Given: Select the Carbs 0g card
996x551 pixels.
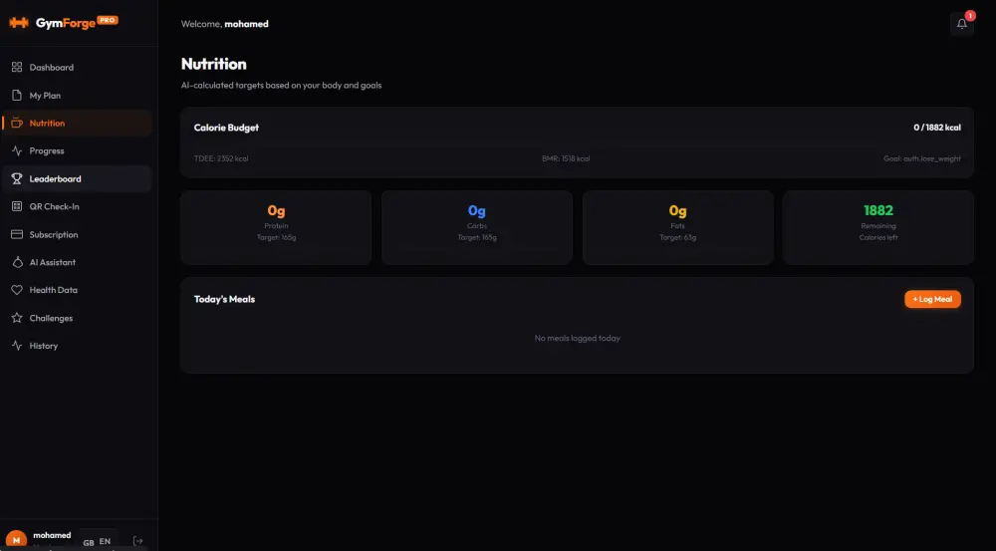Looking at the screenshot, I should click(x=477, y=227).
